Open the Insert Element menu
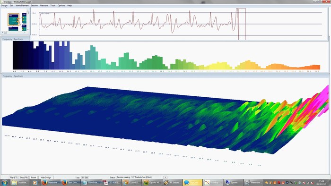Viewport: 331px width, 186px height. (x=22, y=6)
